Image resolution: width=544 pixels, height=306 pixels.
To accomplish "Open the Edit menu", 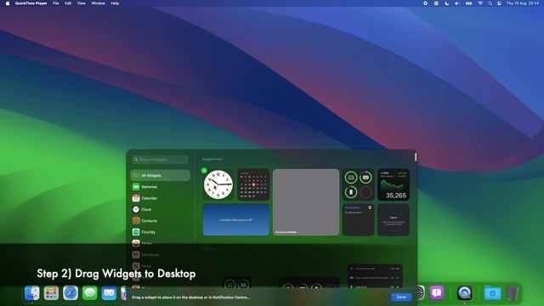I will pos(68,3).
